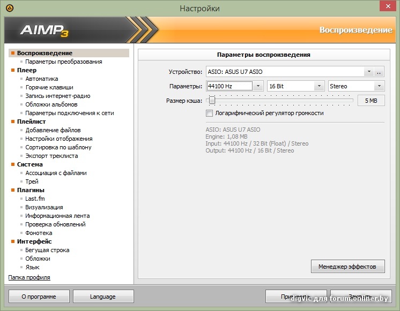Viewport: 400px width, 311px height.
Task: Open Информационная лента settings
Action: pos(57,216)
